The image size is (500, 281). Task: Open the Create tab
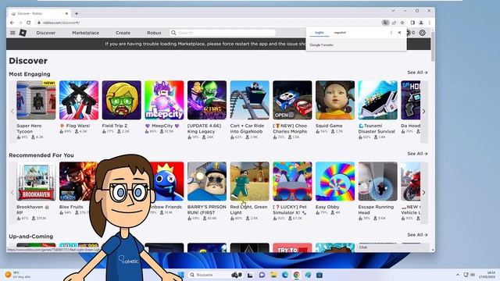tap(123, 33)
